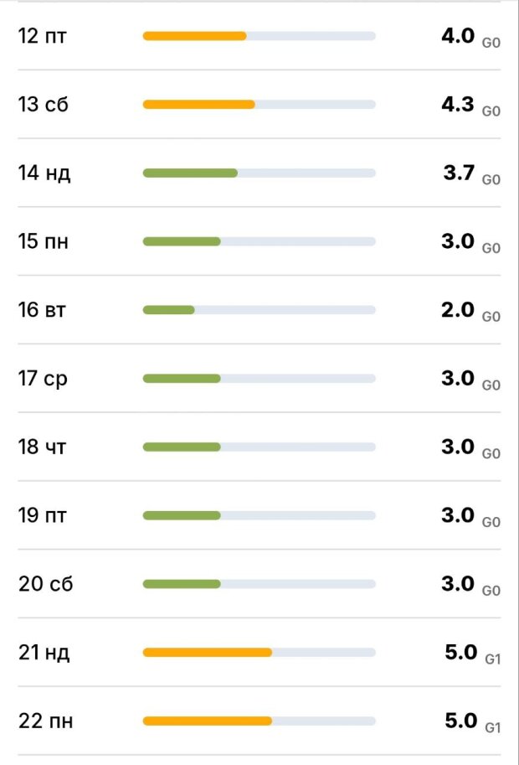519x765 pixels.
Task: Click the short green bar for 16 вт
Action: 168,310
